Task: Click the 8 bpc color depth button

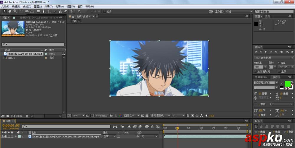Action: tap(19, 116)
